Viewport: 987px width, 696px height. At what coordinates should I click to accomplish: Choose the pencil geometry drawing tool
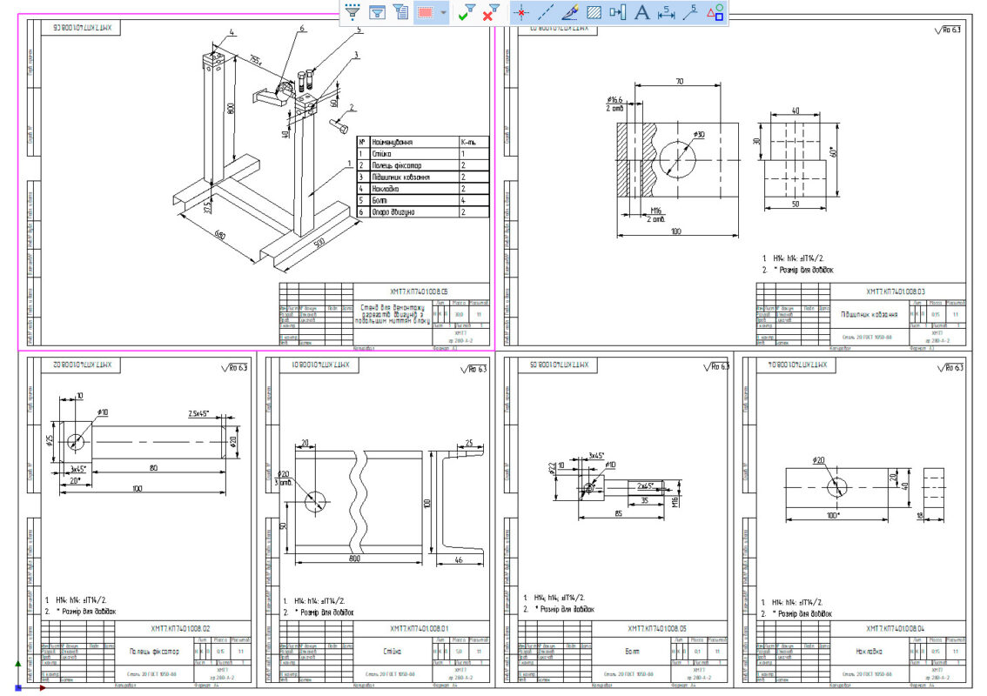coord(570,12)
